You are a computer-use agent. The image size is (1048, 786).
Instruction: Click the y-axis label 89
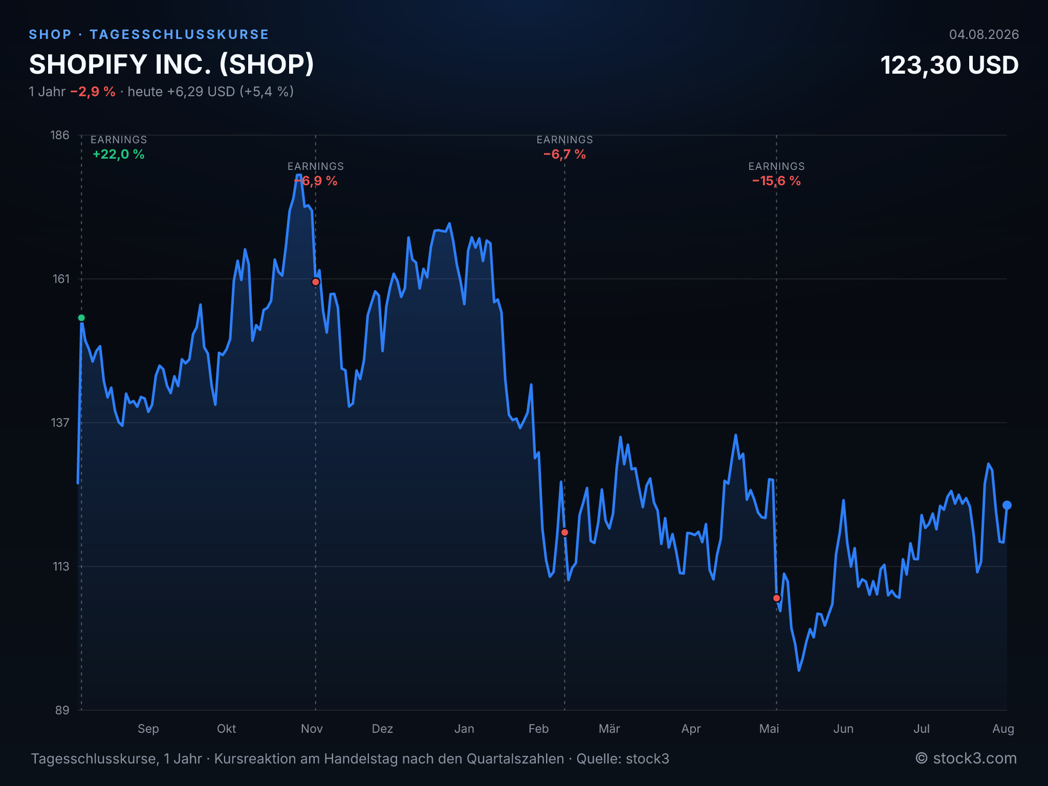(x=62, y=710)
